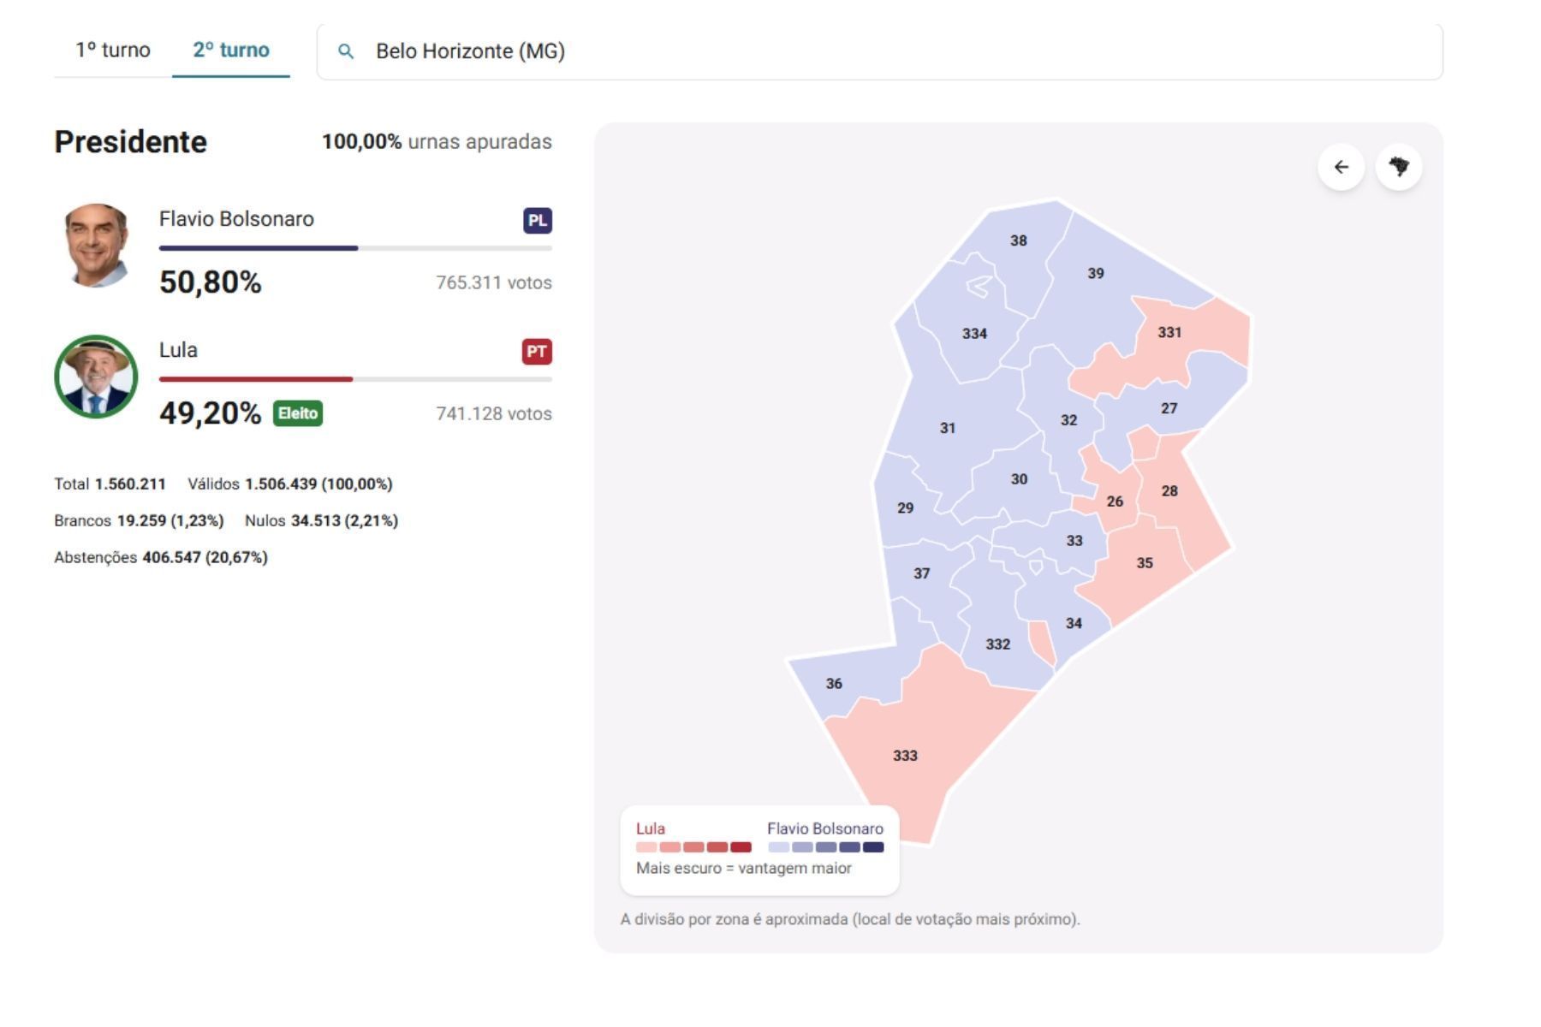Focus the Belo Horizonte (MG) search field
The image size is (1541, 1027).
point(879,51)
